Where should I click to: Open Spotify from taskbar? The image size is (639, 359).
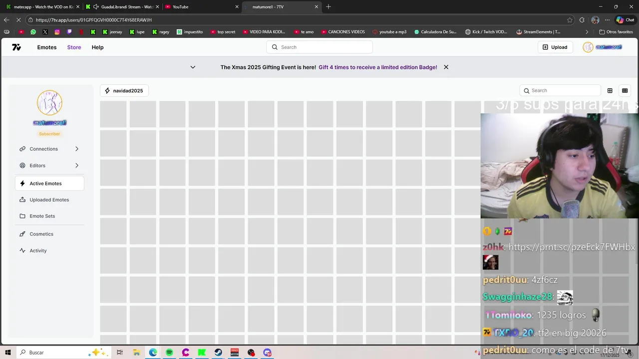169,353
